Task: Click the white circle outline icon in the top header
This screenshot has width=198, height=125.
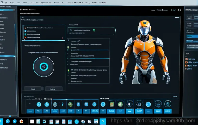Action: tap(180, 10)
